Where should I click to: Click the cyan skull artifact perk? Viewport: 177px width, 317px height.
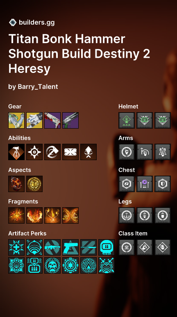tap(107, 247)
